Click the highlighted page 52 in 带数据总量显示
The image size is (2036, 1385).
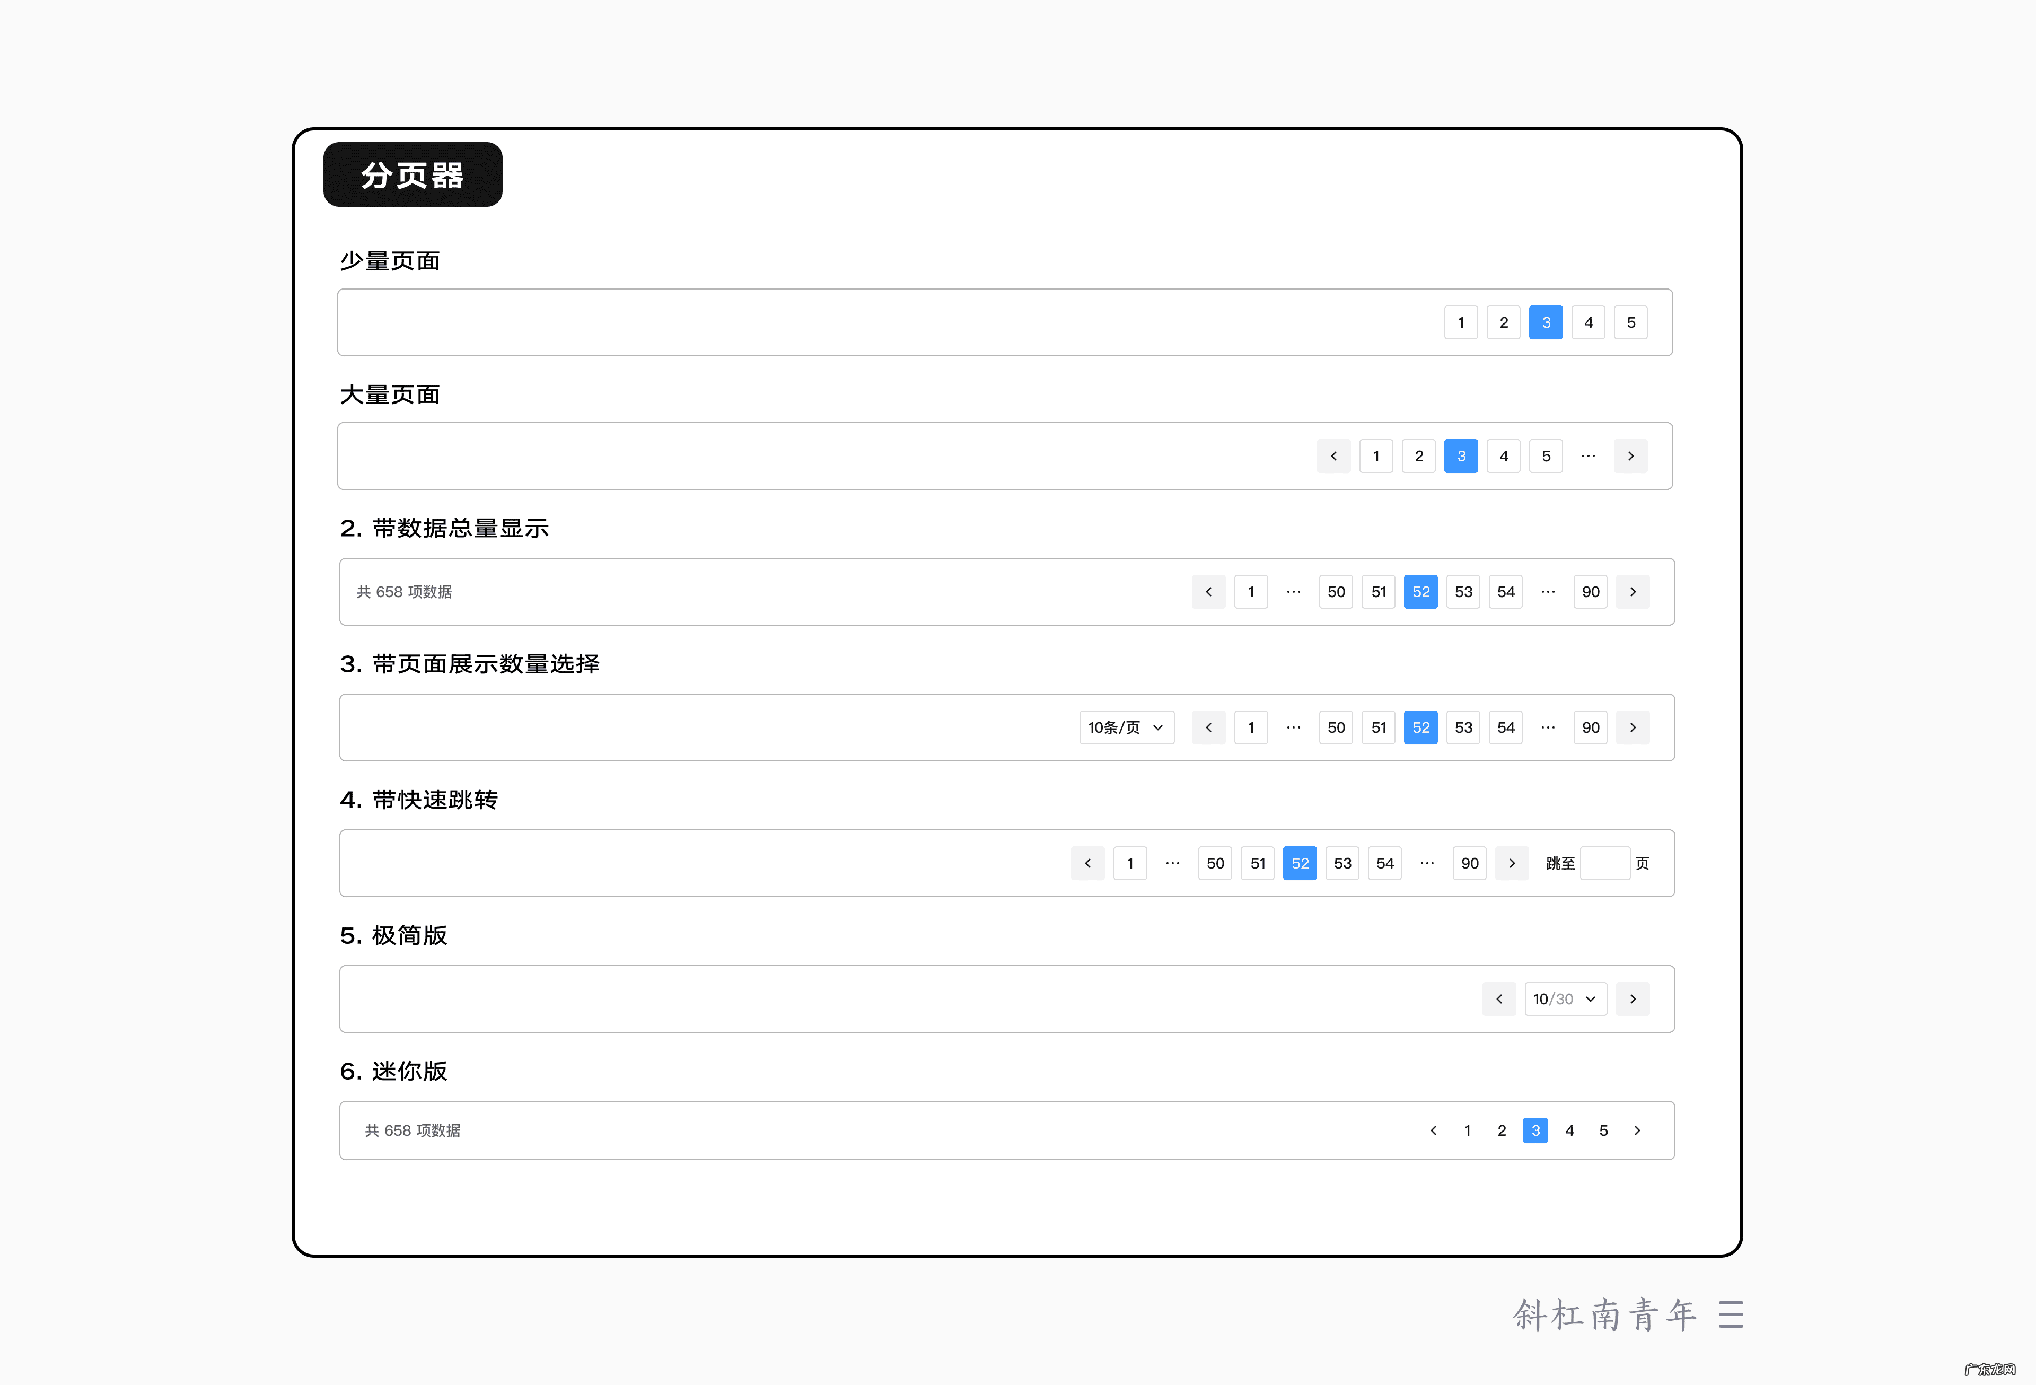click(x=1420, y=591)
